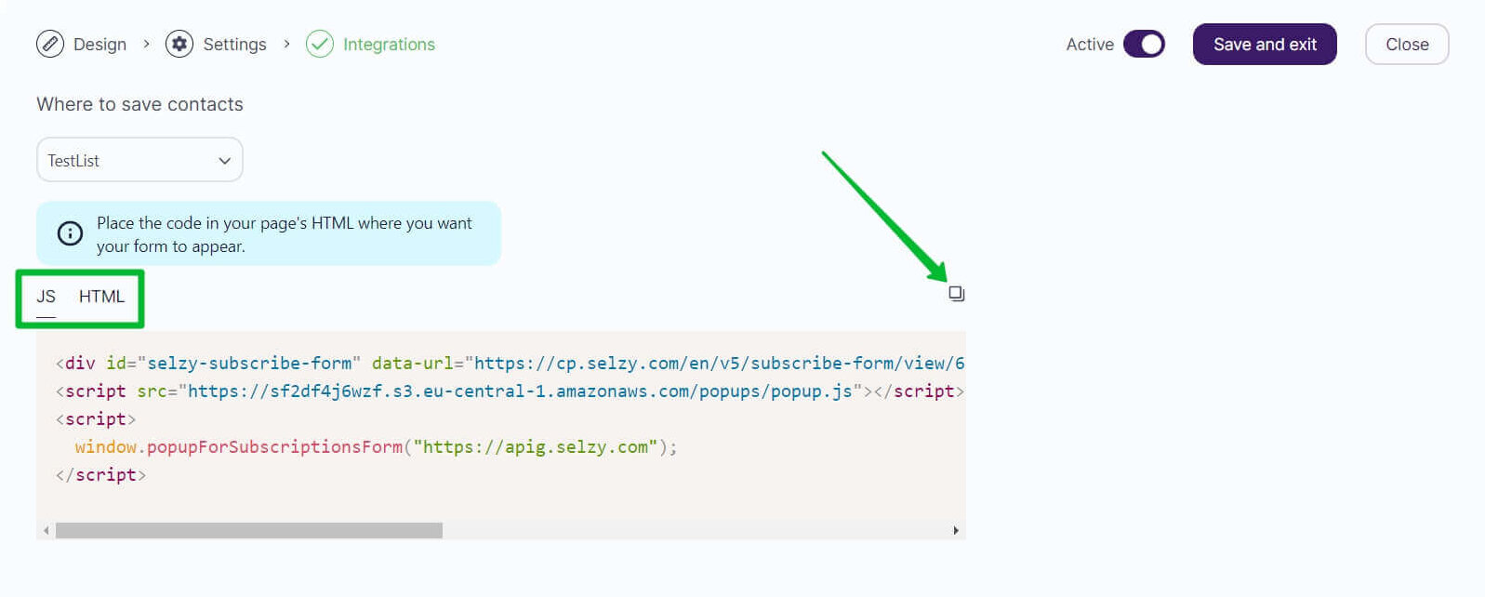This screenshot has width=1485, height=597.
Task: Click the Settings gear icon
Action: (179, 44)
